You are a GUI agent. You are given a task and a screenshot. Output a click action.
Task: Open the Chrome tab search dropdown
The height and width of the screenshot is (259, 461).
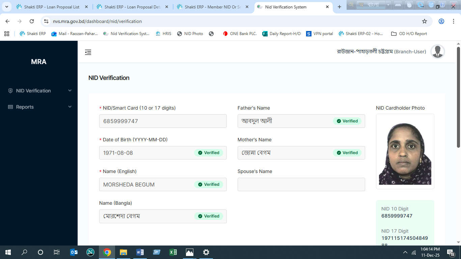[x=6, y=7]
